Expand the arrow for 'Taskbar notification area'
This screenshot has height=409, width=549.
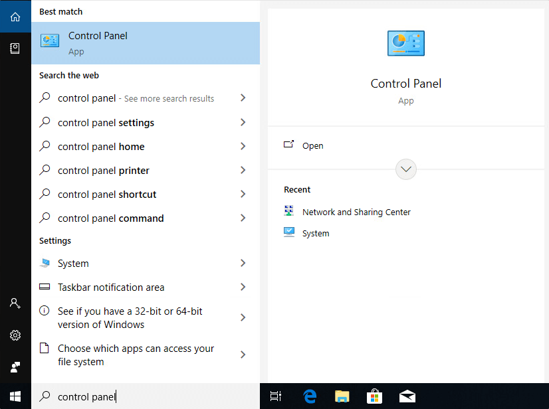pos(243,287)
